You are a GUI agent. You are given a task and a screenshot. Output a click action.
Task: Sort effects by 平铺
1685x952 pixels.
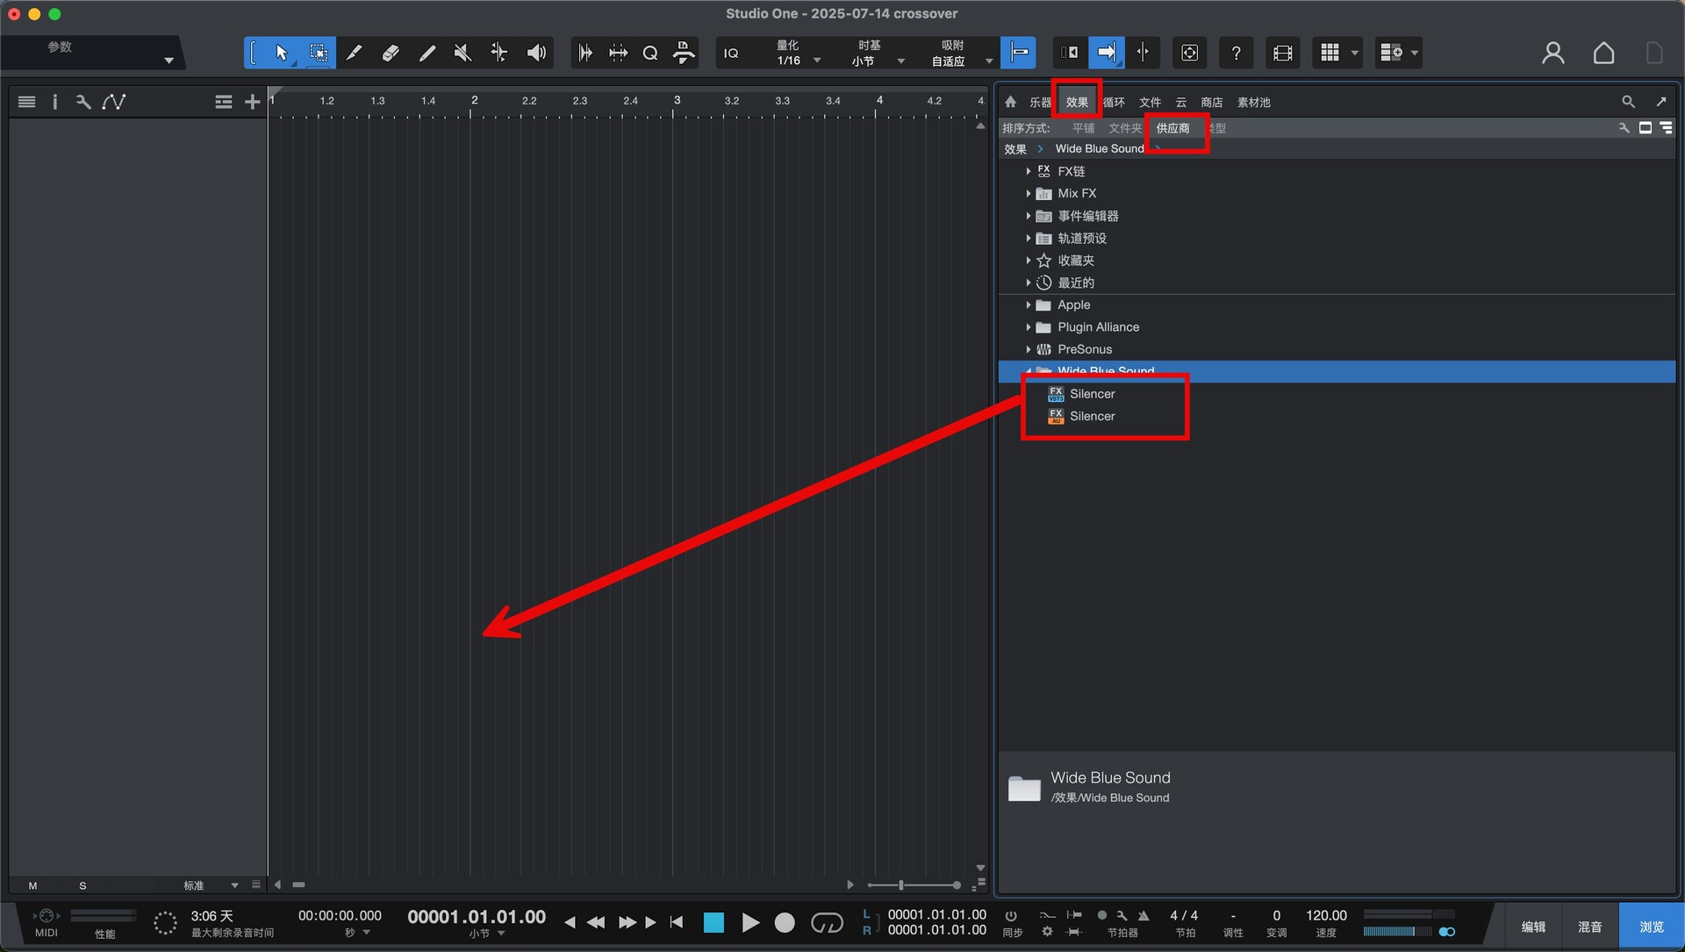click(x=1083, y=128)
